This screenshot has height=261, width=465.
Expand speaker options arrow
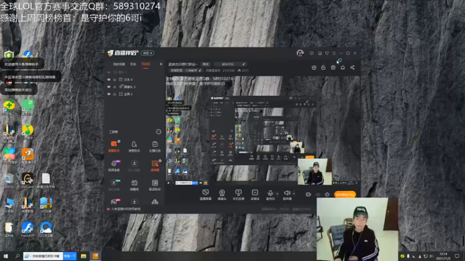click(294, 194)
